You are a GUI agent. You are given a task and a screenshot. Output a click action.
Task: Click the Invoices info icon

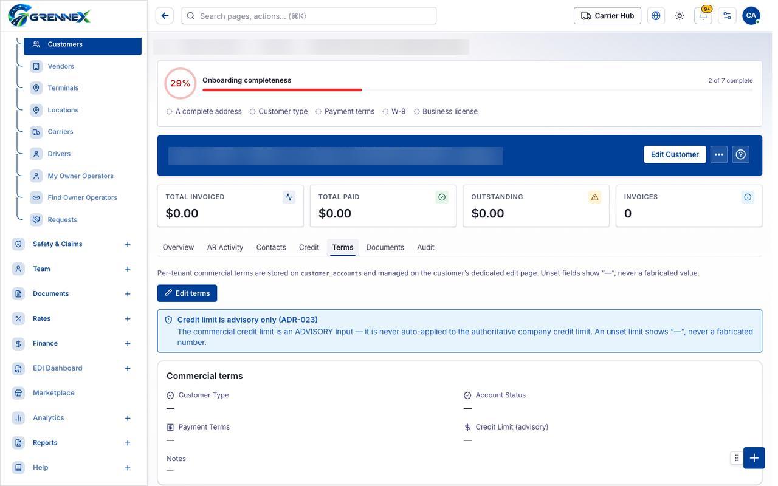click(x=748, y=197)
